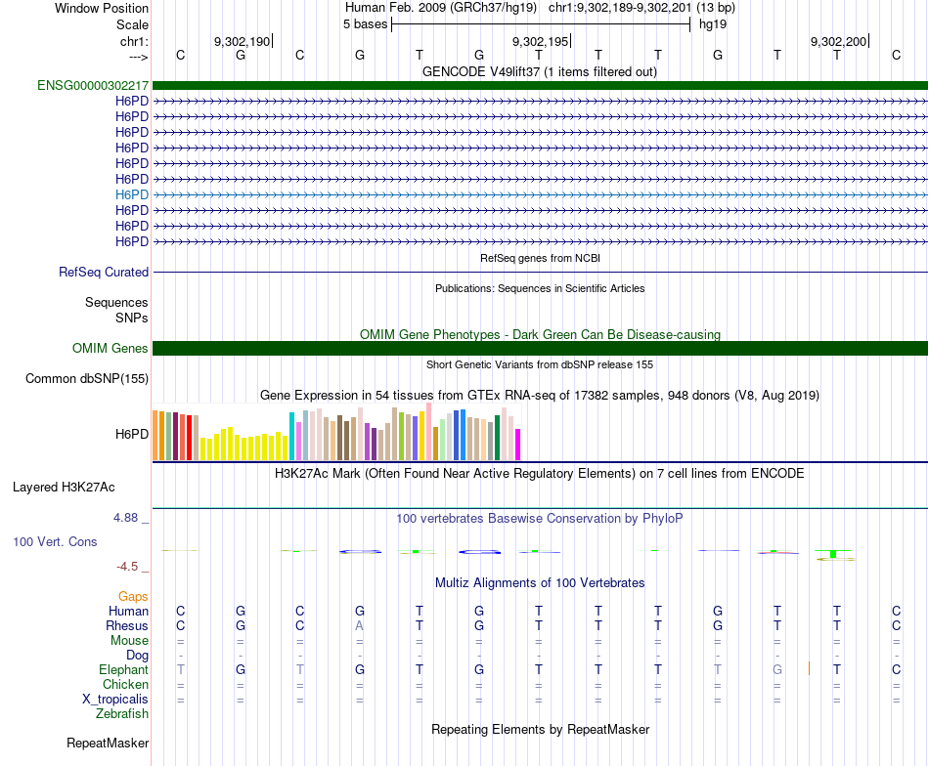Open the RepeatMasker track label
Image resolution: width=929 pixels, height=766 pixels.
coord(108,743)
